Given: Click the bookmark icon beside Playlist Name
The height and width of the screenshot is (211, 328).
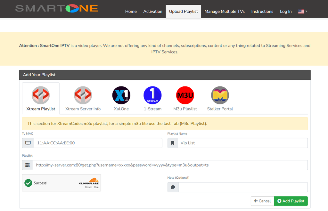Looking at the screenshot, I should coord(172,143).
